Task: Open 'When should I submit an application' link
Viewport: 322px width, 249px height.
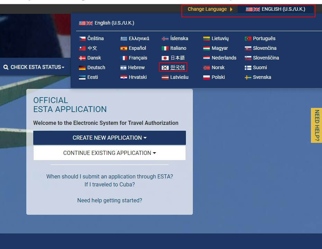Action: [x=110, y=177]
